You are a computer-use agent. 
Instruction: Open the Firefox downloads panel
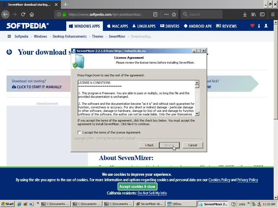point(245,14)
